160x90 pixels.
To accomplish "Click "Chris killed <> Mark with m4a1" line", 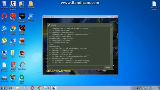I will point(61,50).
